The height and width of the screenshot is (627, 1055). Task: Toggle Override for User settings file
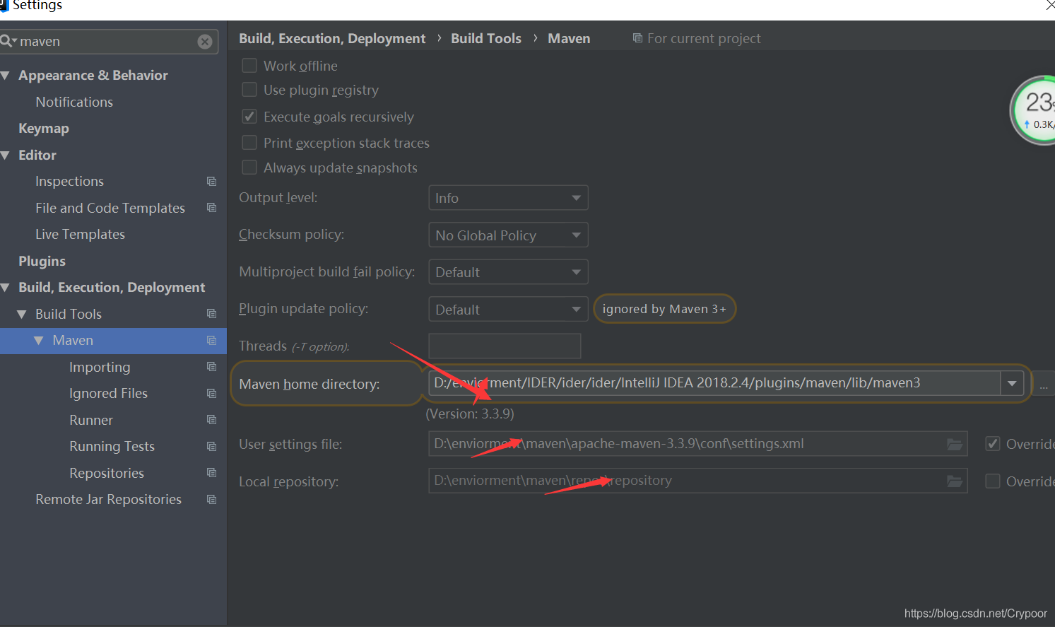993,444
